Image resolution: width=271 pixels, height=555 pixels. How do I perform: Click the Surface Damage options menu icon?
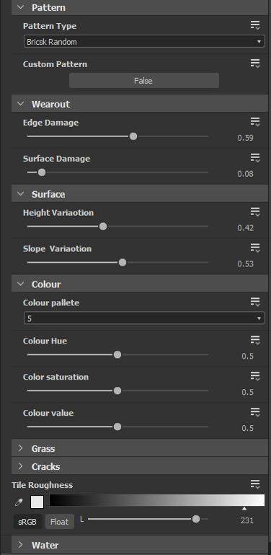(x=255, y=158)
